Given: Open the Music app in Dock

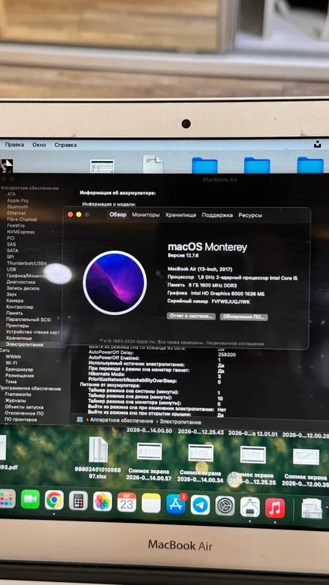Looking at the screenshot, I should click(x=275, y=507).
